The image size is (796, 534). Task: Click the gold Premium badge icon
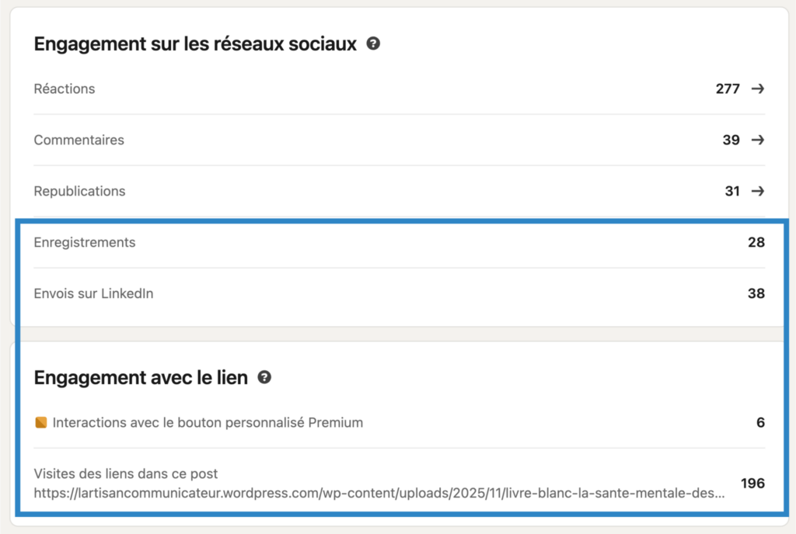tap(41, 423)
